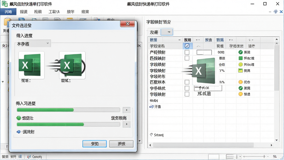Click the blue dot item at the dialog bottom
The image size is (284, 160).
(x=19, y=132)
